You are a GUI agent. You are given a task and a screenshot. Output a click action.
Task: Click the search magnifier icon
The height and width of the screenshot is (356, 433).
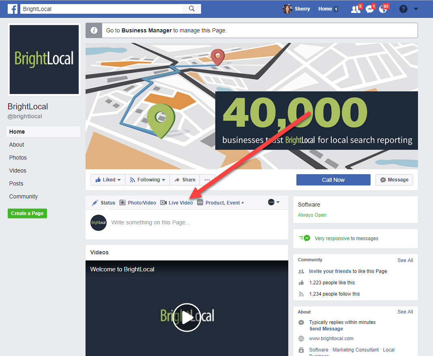[192, 9]
